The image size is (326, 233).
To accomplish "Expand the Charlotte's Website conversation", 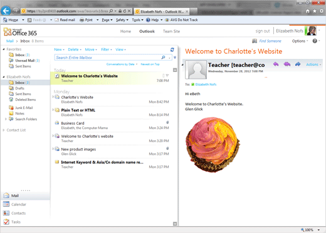I will [53, 96].
